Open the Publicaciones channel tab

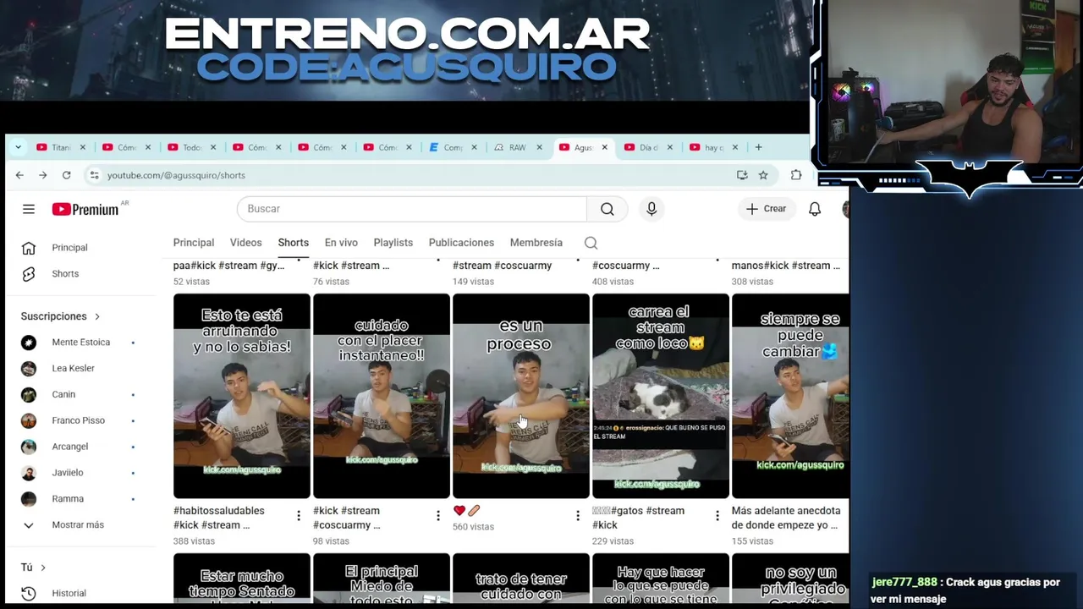pyautogui.click(x=461, y=243)
